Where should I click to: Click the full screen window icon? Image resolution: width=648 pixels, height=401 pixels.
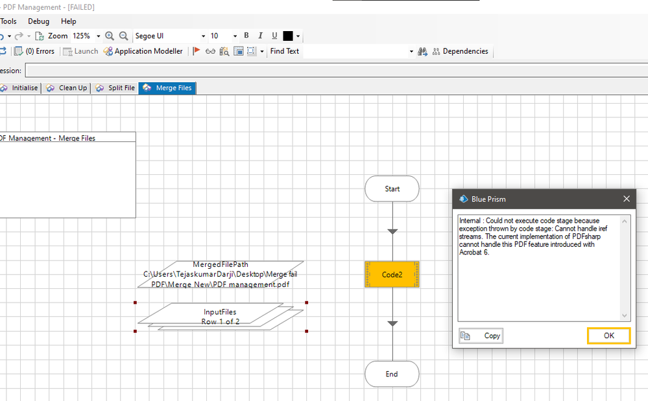(239, 51)
